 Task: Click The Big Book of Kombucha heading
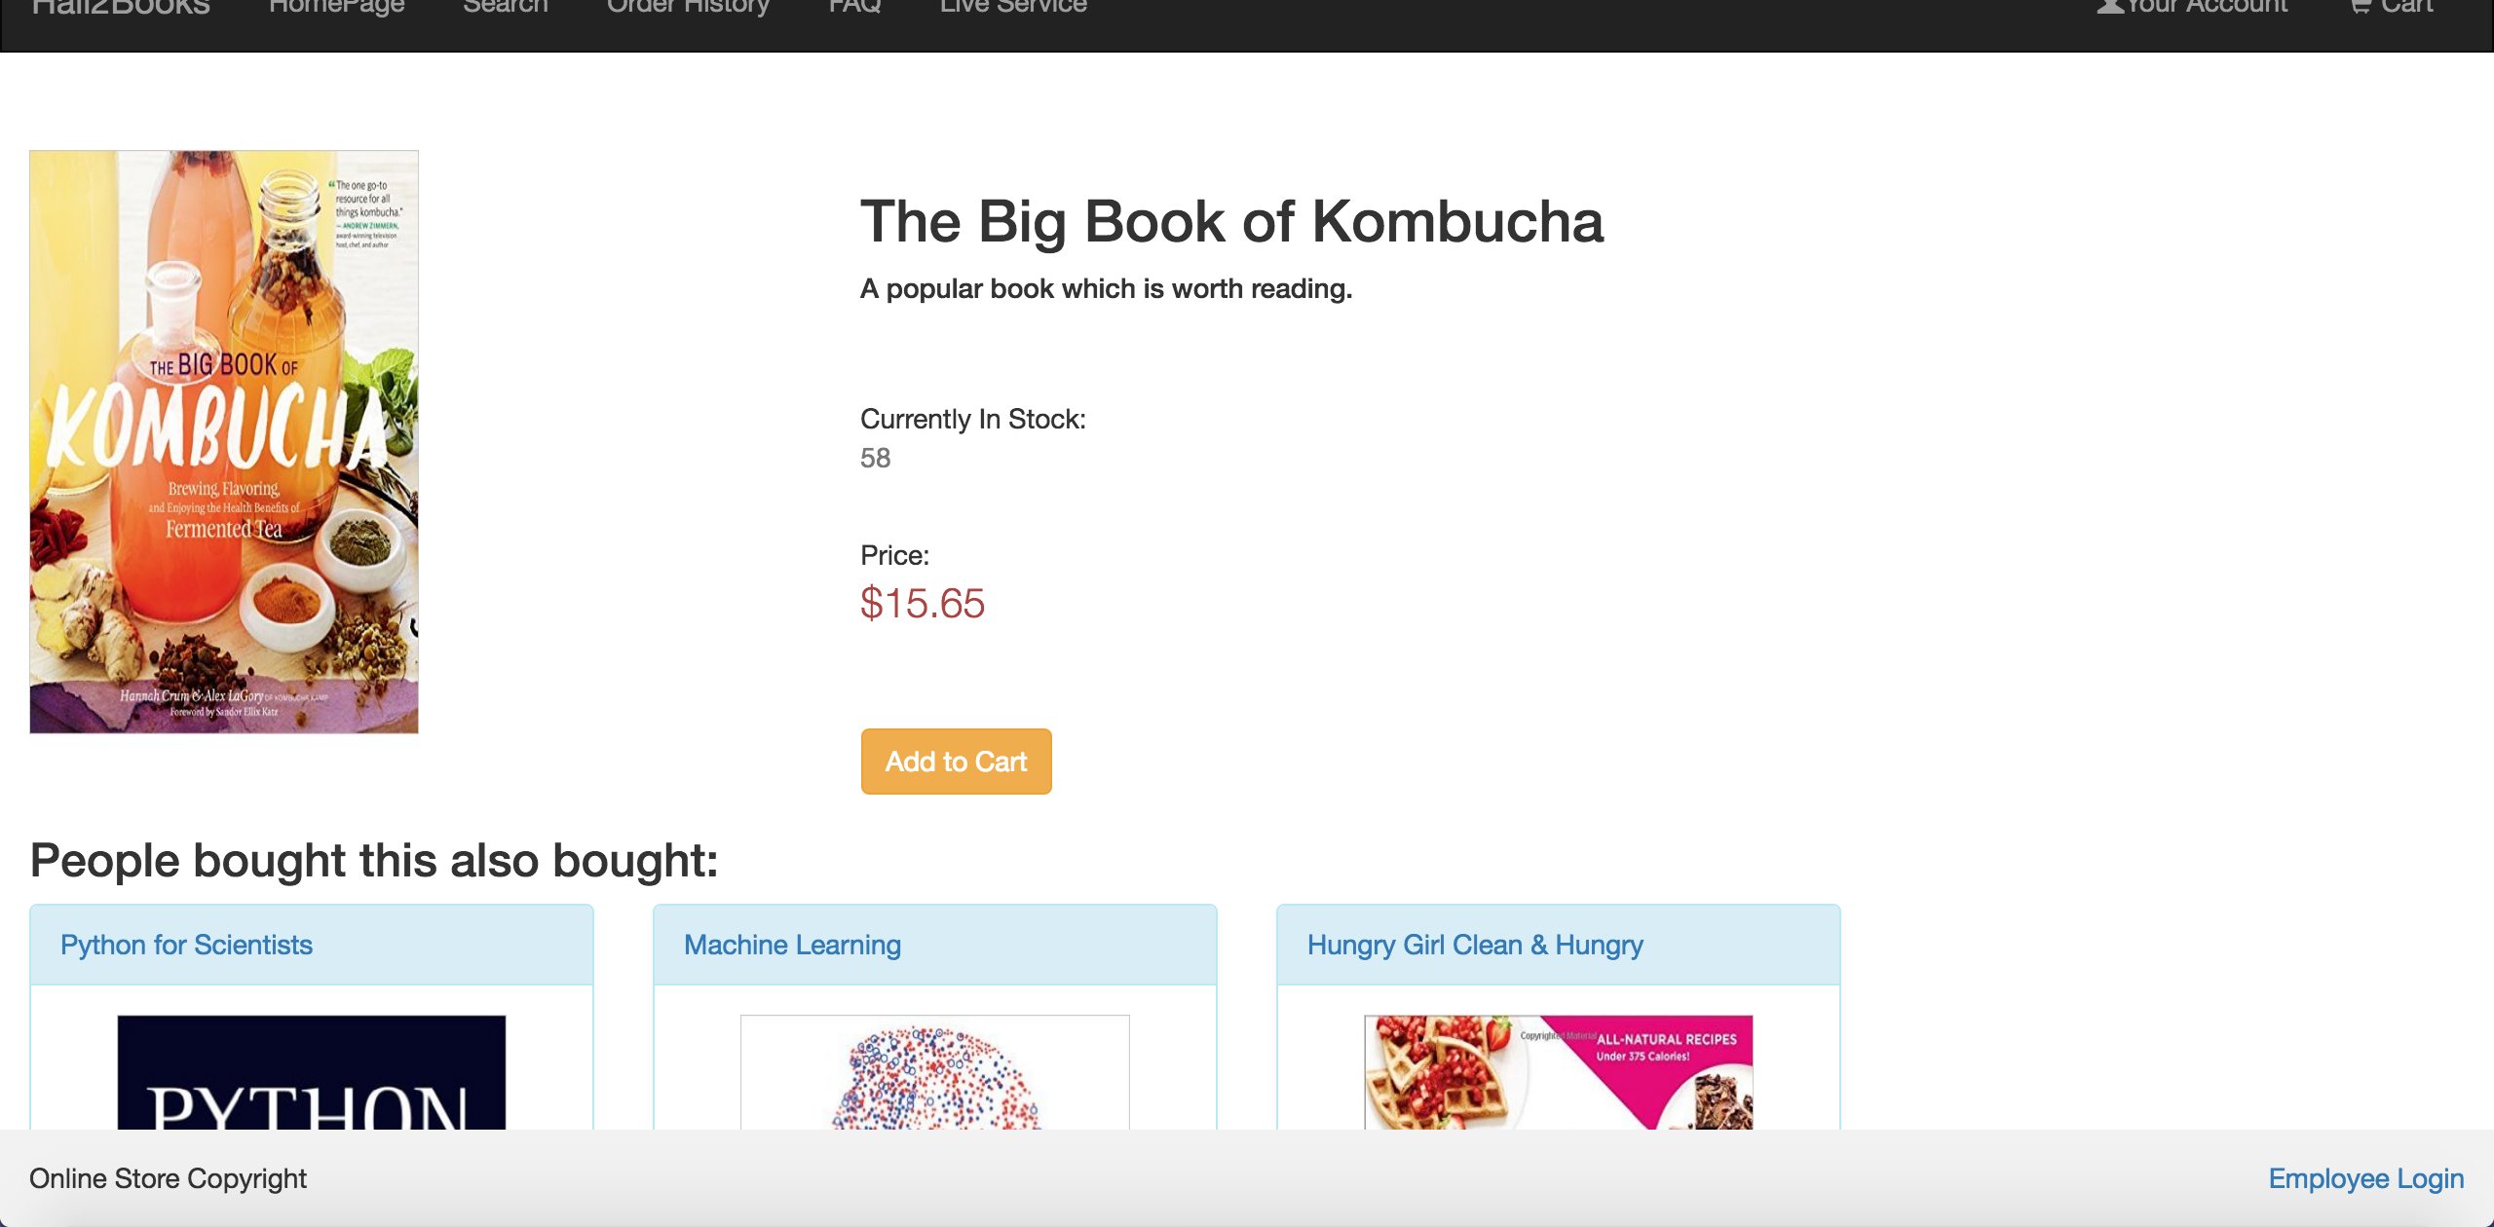click(1231, 222)
